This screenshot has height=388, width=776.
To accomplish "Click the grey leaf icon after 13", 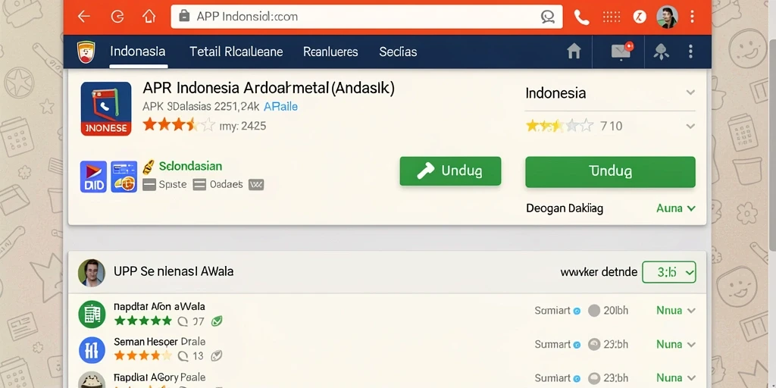I will [216, 355].
